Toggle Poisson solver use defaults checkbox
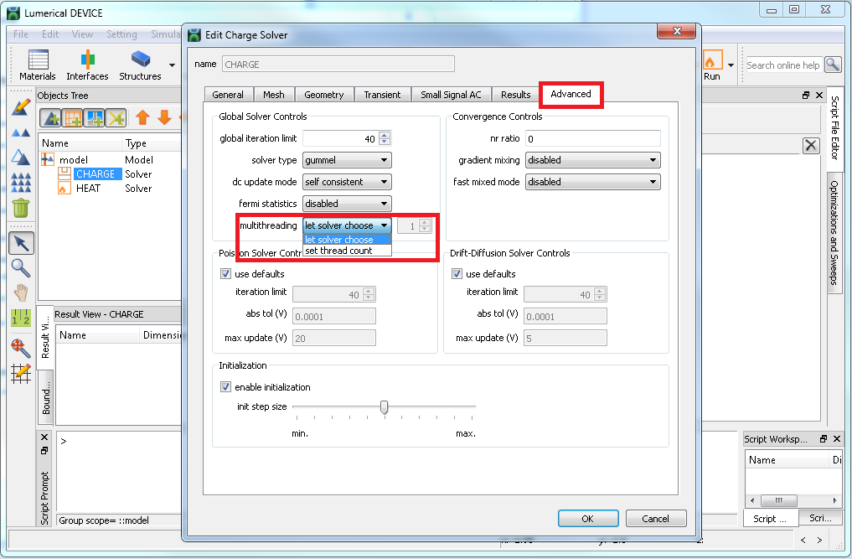This screenshot has width=852, height=559. click(x=225, y=273)
